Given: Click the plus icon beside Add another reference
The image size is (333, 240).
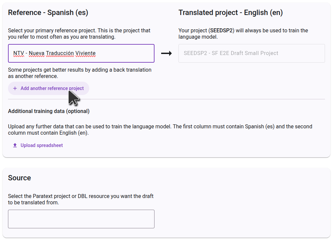Looking at the screenshot, I should coord(15,88).
